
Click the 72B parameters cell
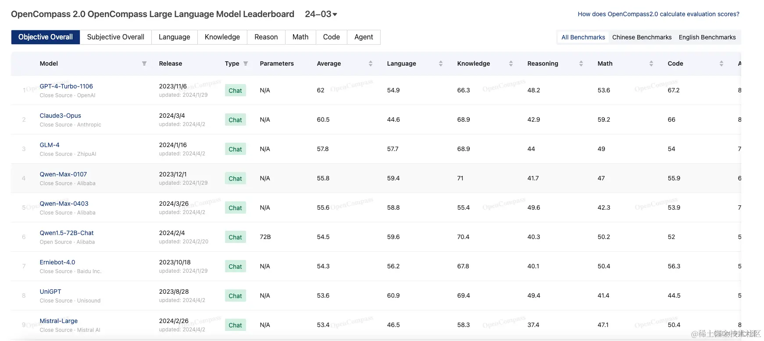(x=265, y=237)
